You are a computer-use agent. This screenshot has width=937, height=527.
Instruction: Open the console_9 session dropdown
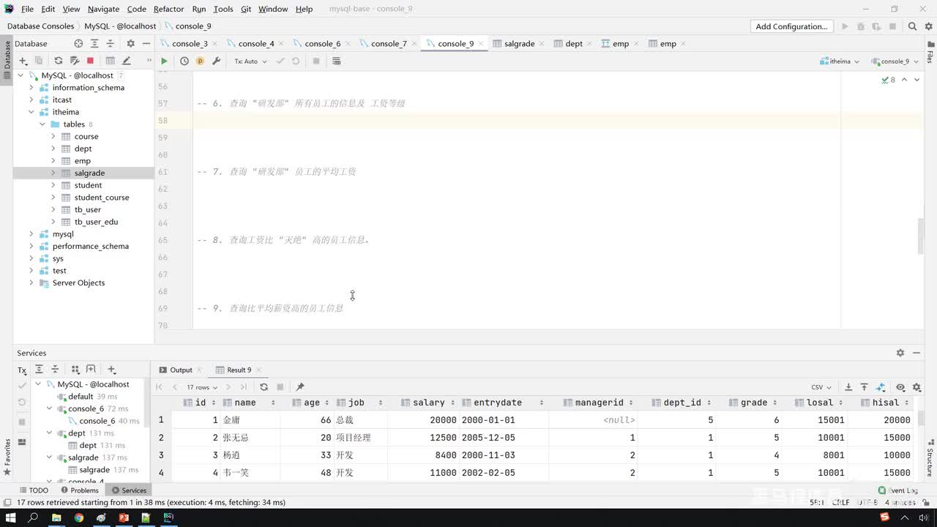893,61
